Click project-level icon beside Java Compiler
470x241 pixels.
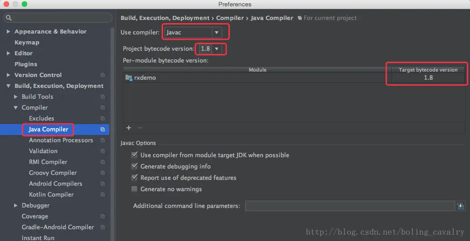coord(102,129)
